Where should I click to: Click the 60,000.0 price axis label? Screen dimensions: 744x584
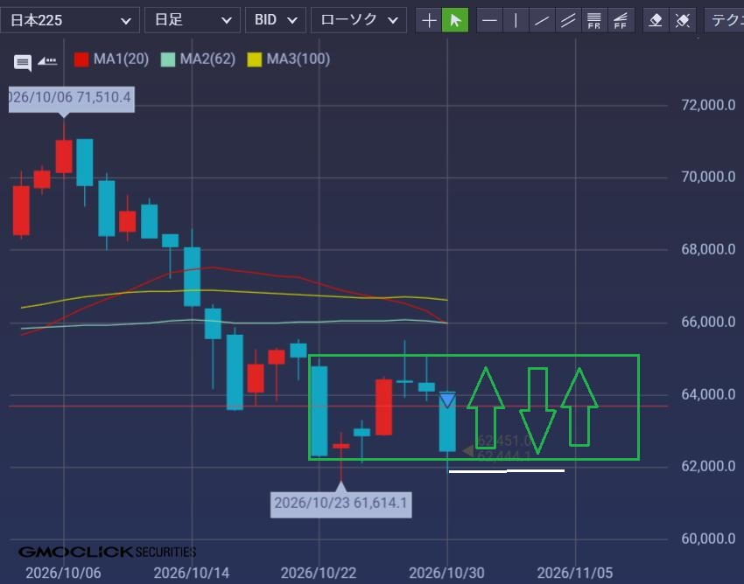pos(708,539)
